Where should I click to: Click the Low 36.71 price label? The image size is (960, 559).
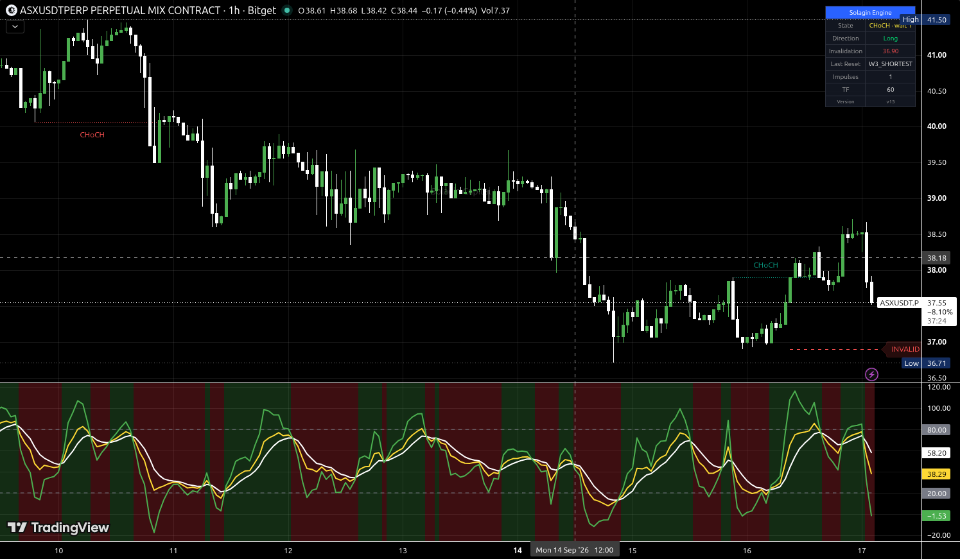point(925,363)
